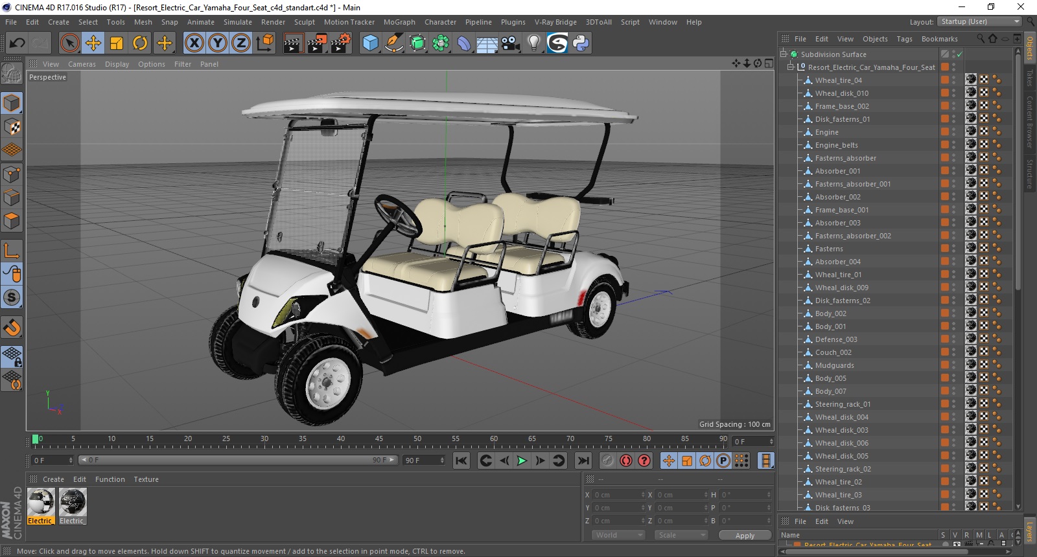Image resolution: width=1037 pixels, height=557 pixels.
Task: Open the Simulate menu
Action: (x=238, y=22)
